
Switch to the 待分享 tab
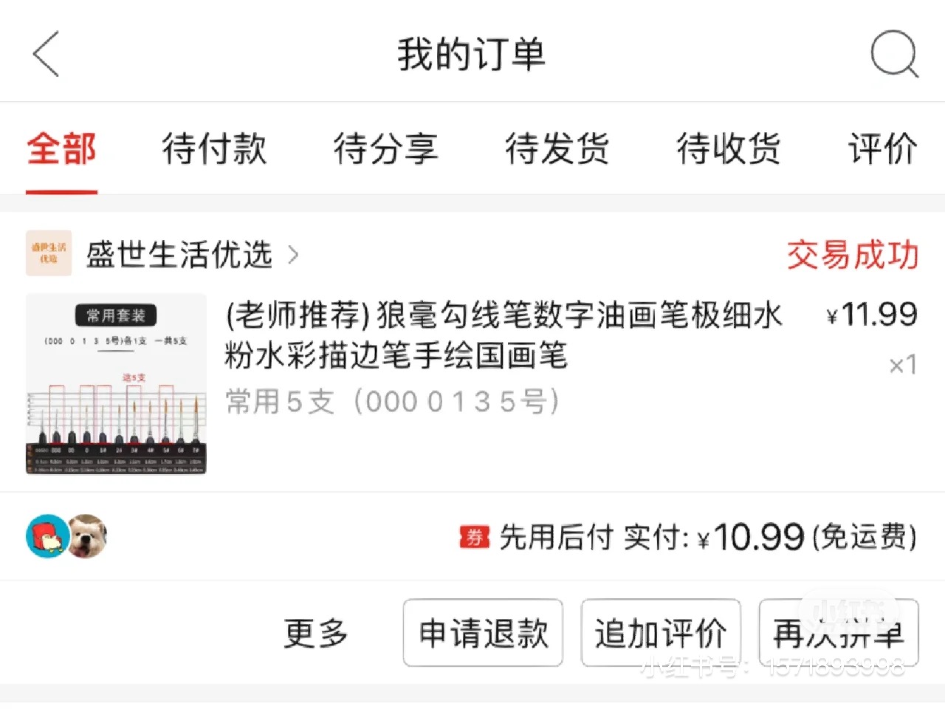385,148
